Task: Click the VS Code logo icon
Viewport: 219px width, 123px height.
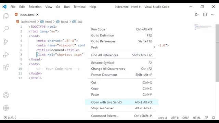Action: [x=4, y=6]
